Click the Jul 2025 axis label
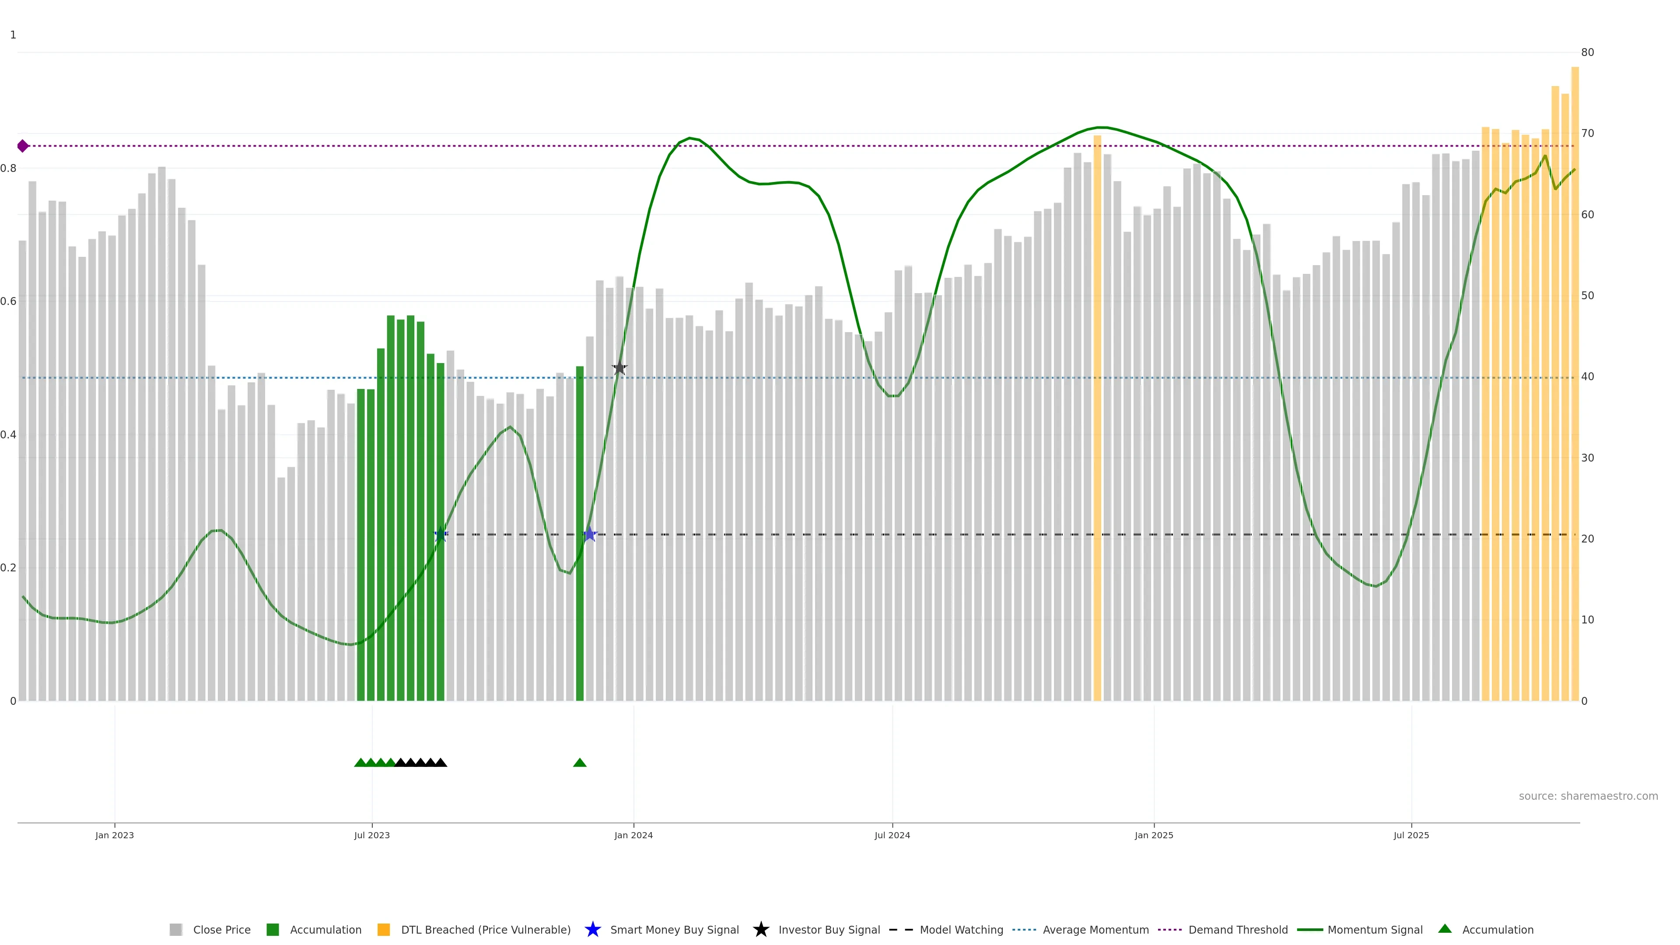The image size is (1680, 945). pyautogui.click(x=1411, y=835)
